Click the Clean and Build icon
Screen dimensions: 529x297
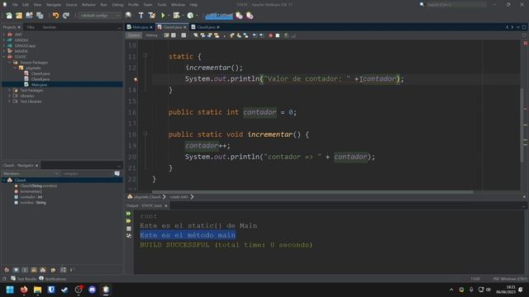(x=152, y=16)
